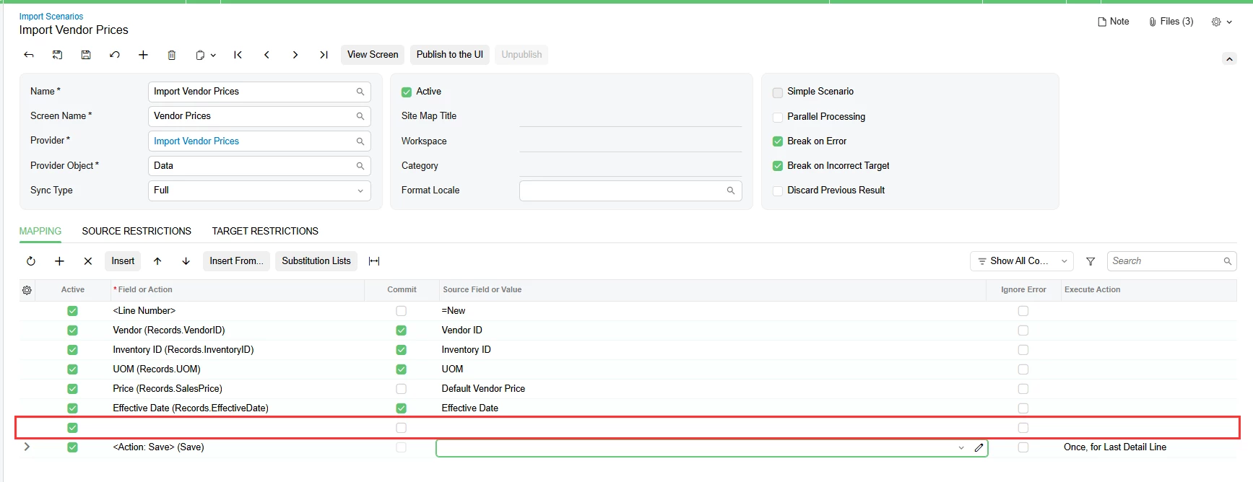The image size is (1253, 482).
Task: Open the Import Scenarios breadcrumb link
Action: pos(51,17)
